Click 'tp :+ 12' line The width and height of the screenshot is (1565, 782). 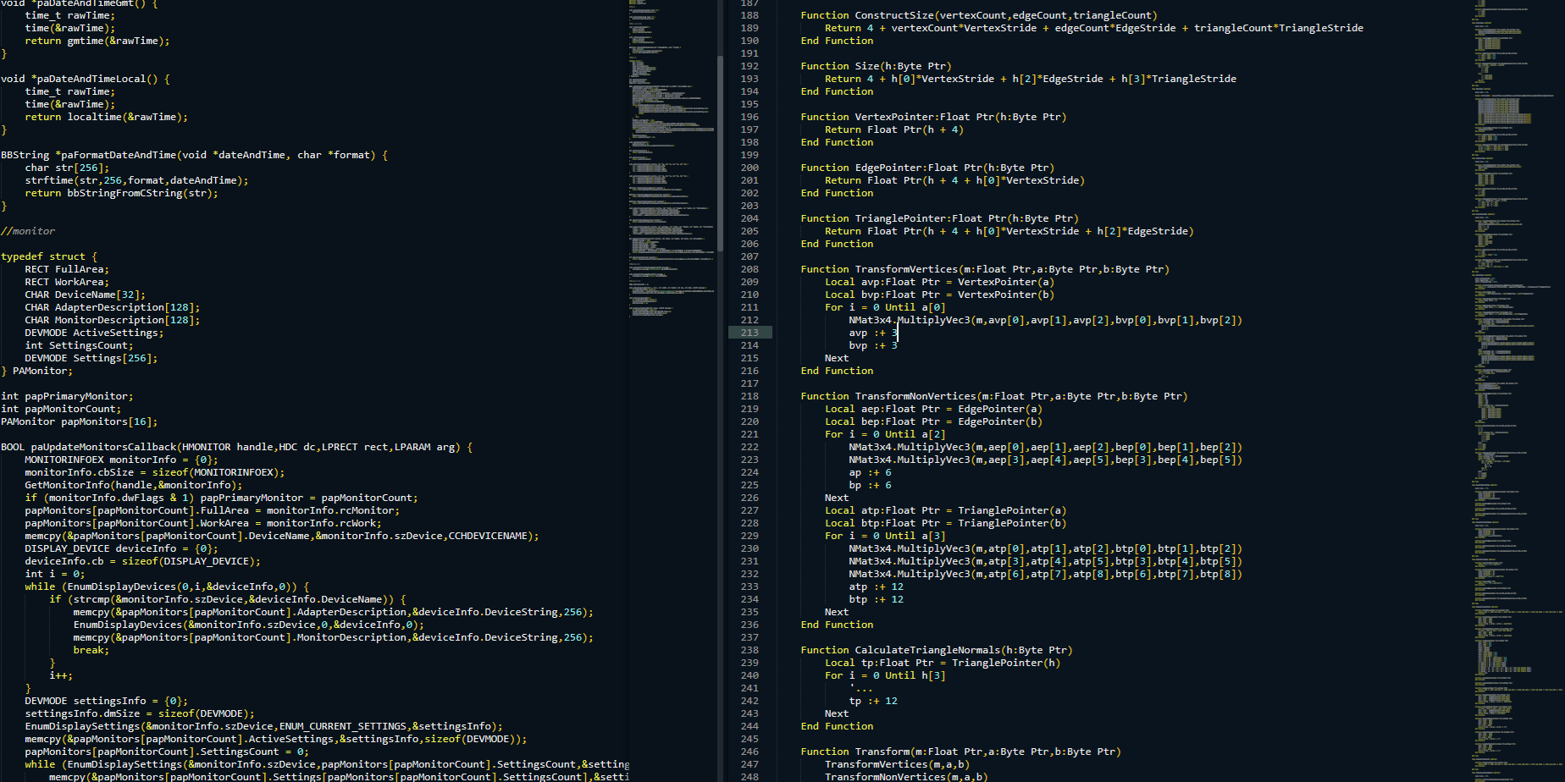[x=873, y=701]
